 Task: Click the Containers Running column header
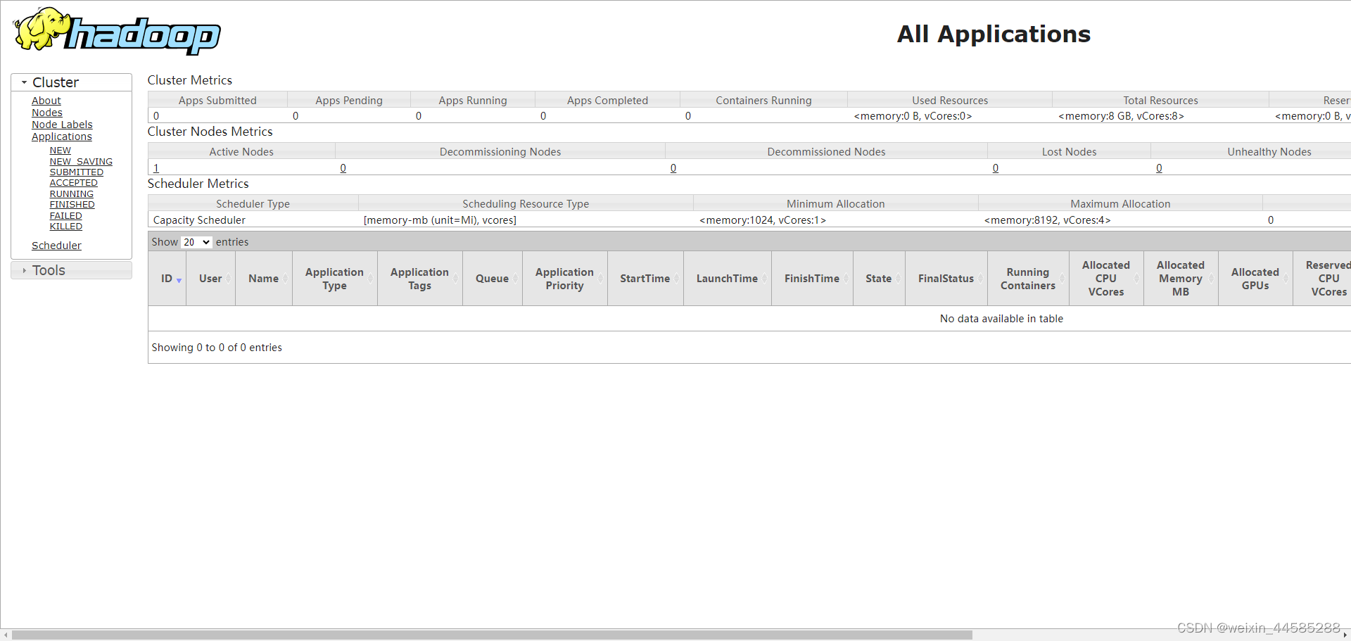coord(763,101)
